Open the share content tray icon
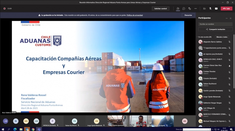Image resolution: width=235 pixels, height=131 pixels. click(x=216, y=8)
